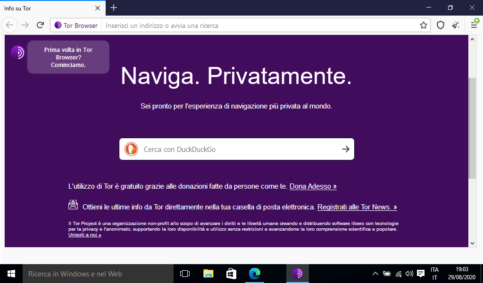The height and width of the screenshot is (283, 483).
Task: Open the security level shield
Action: (x=441, y=25)
